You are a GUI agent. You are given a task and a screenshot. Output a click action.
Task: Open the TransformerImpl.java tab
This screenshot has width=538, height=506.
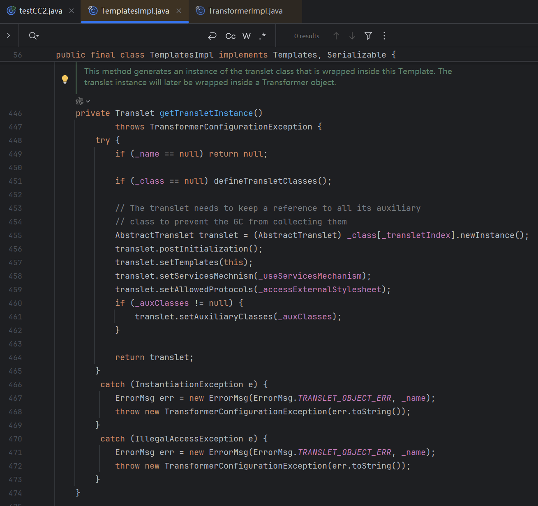coord(245,11)
